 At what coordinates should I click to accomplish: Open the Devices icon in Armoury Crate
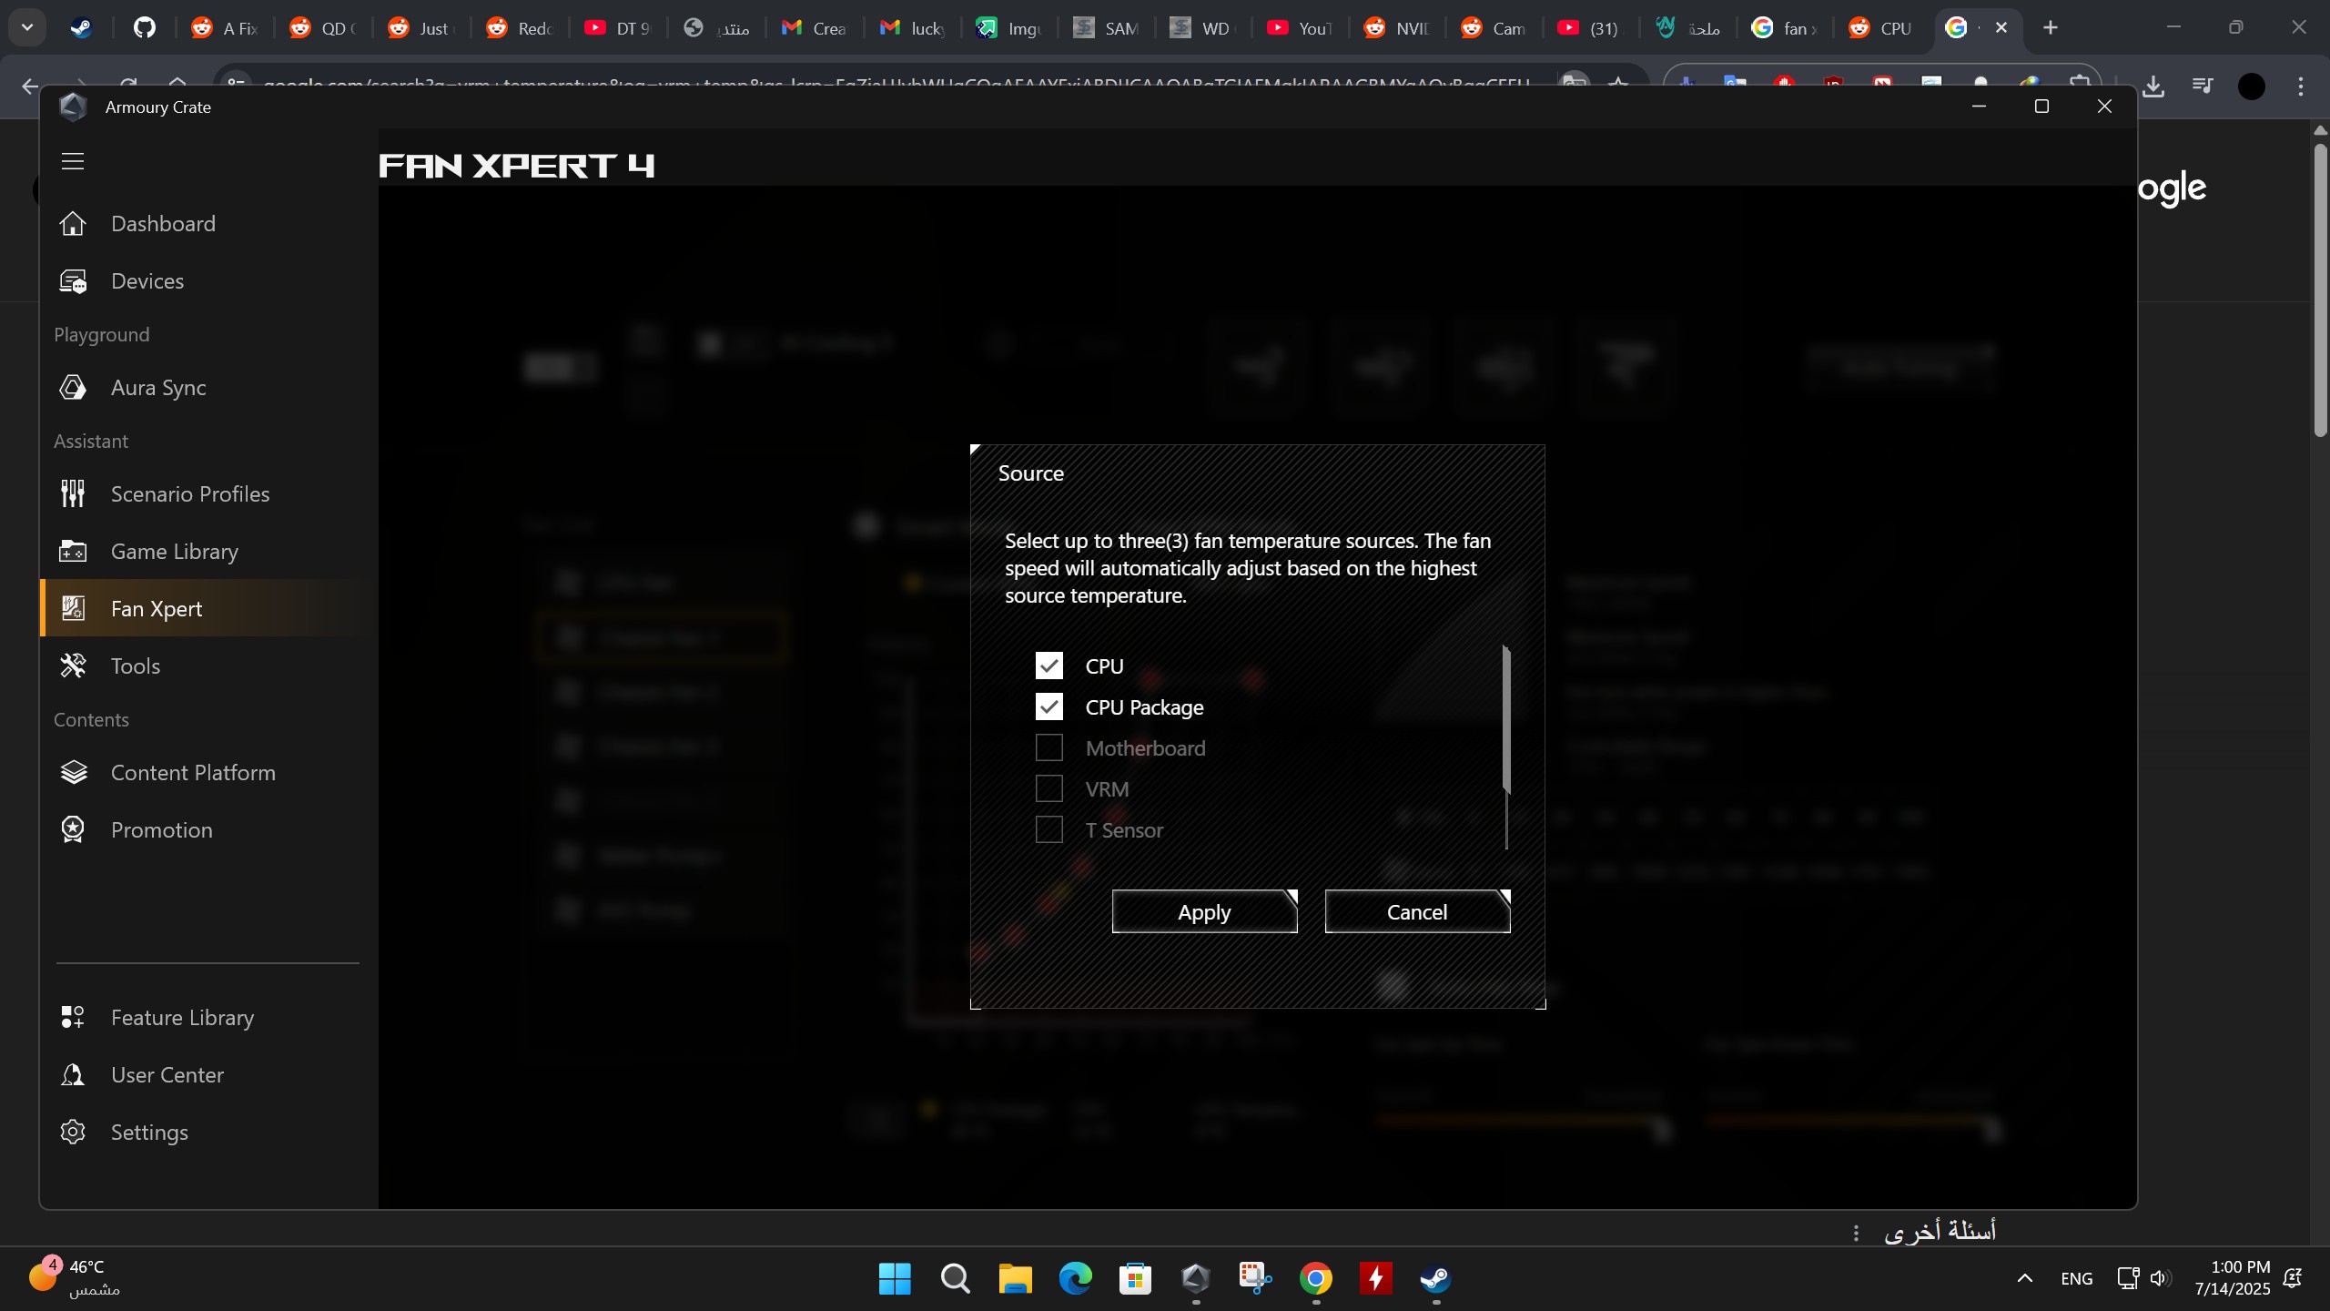pos(73,281)
